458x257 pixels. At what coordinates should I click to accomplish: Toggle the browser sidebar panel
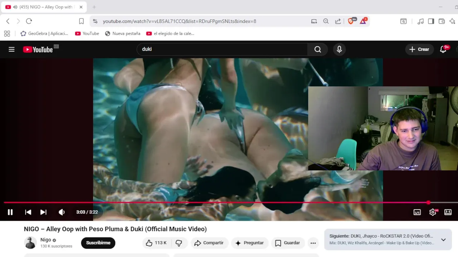(431, 21)
